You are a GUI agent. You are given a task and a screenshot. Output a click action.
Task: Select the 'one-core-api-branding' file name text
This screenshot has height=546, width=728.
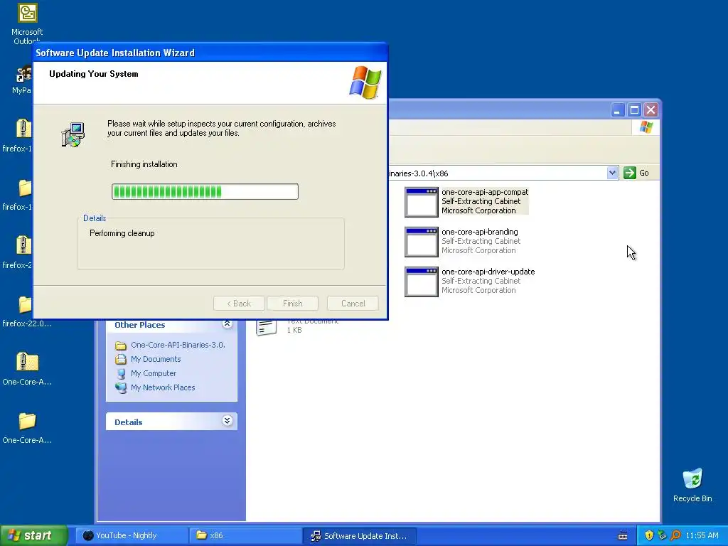pos(480,232)
